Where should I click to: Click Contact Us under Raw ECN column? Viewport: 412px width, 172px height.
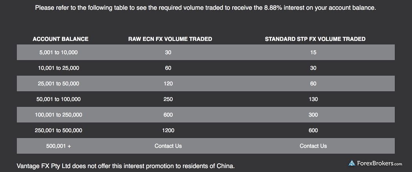[x=168, y=146]
